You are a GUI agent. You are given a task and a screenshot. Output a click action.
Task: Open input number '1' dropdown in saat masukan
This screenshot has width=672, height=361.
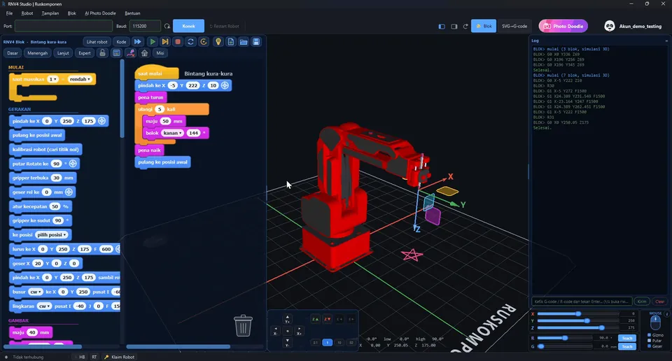click(52, 79)
